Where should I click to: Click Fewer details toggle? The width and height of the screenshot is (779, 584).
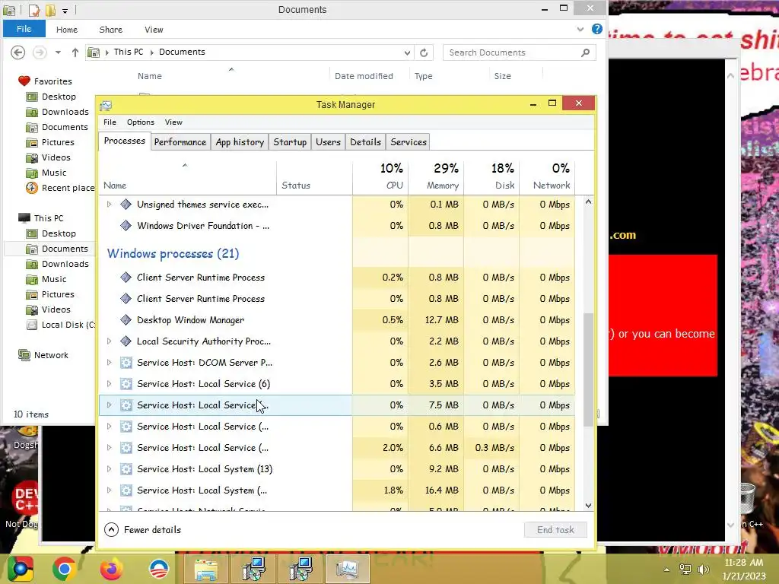[142, 530]
